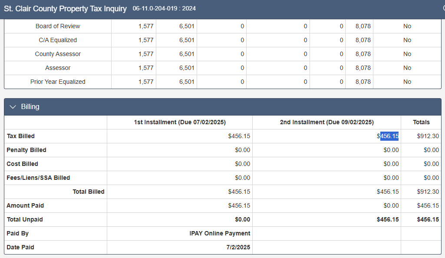Click the Penalty Billed row label

click(x=26, y=150)
